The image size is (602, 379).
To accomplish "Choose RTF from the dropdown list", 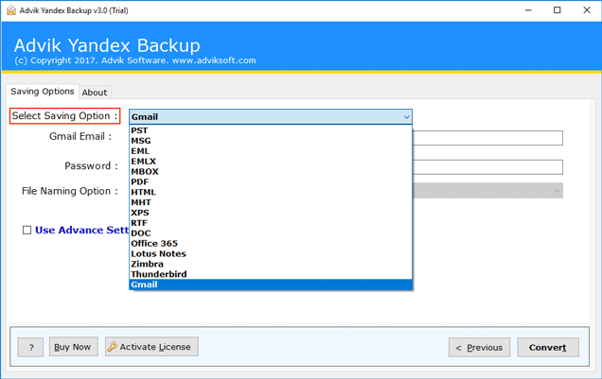I will [271, 223].
